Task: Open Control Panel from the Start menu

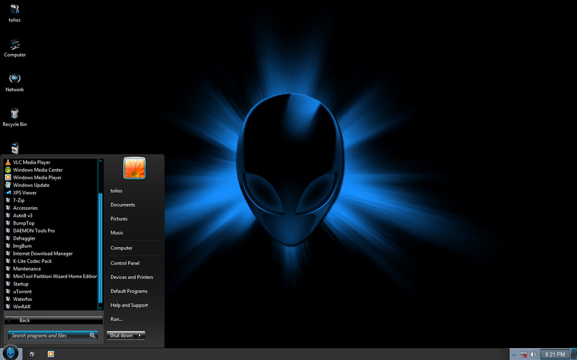Action: [x=123, y=263]
